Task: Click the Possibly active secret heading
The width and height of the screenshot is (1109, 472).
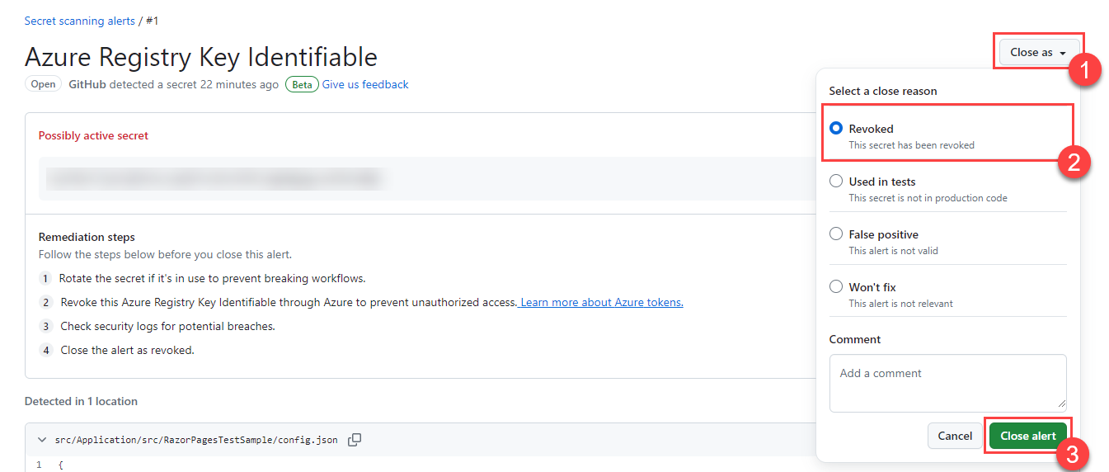Action: coord(93,135)
